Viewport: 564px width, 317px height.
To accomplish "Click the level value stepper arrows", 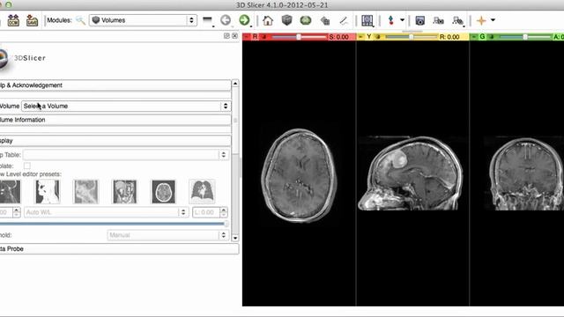I will point(224,212).
